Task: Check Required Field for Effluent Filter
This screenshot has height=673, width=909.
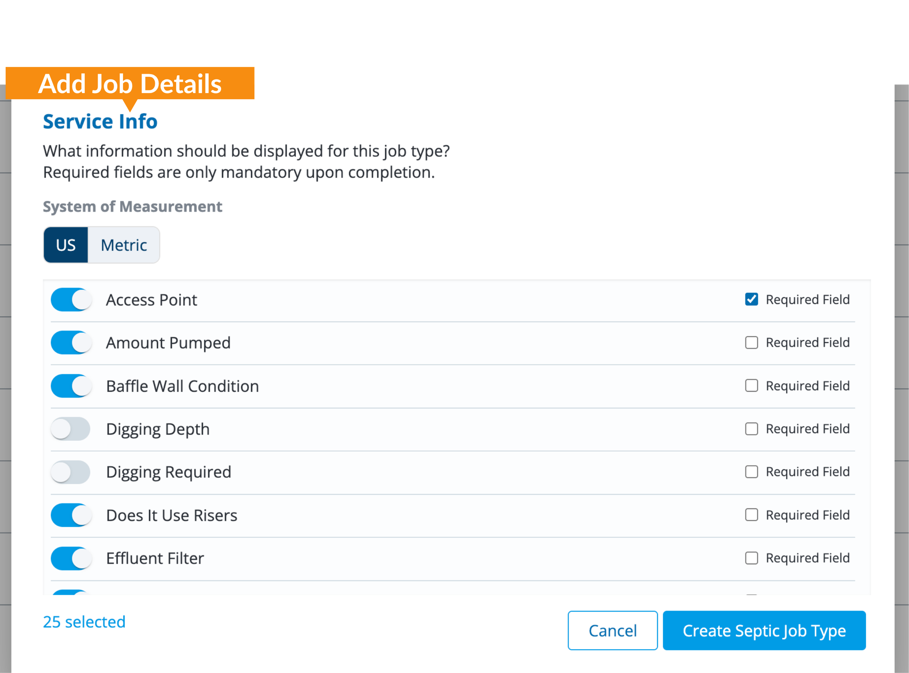Action: [x=751, y=558]
